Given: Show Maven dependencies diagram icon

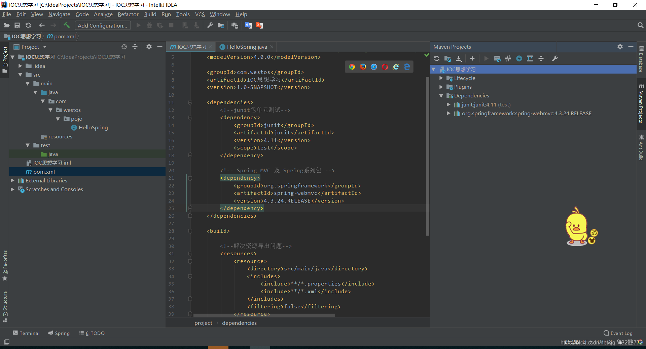Looking at the screenshot, I should click(x=530, y=58).
